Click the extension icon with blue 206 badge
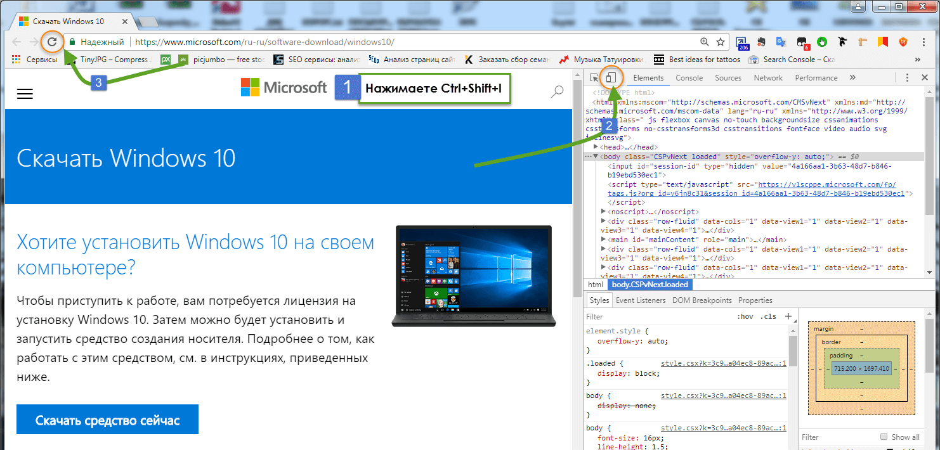 (x=741, y=43)
